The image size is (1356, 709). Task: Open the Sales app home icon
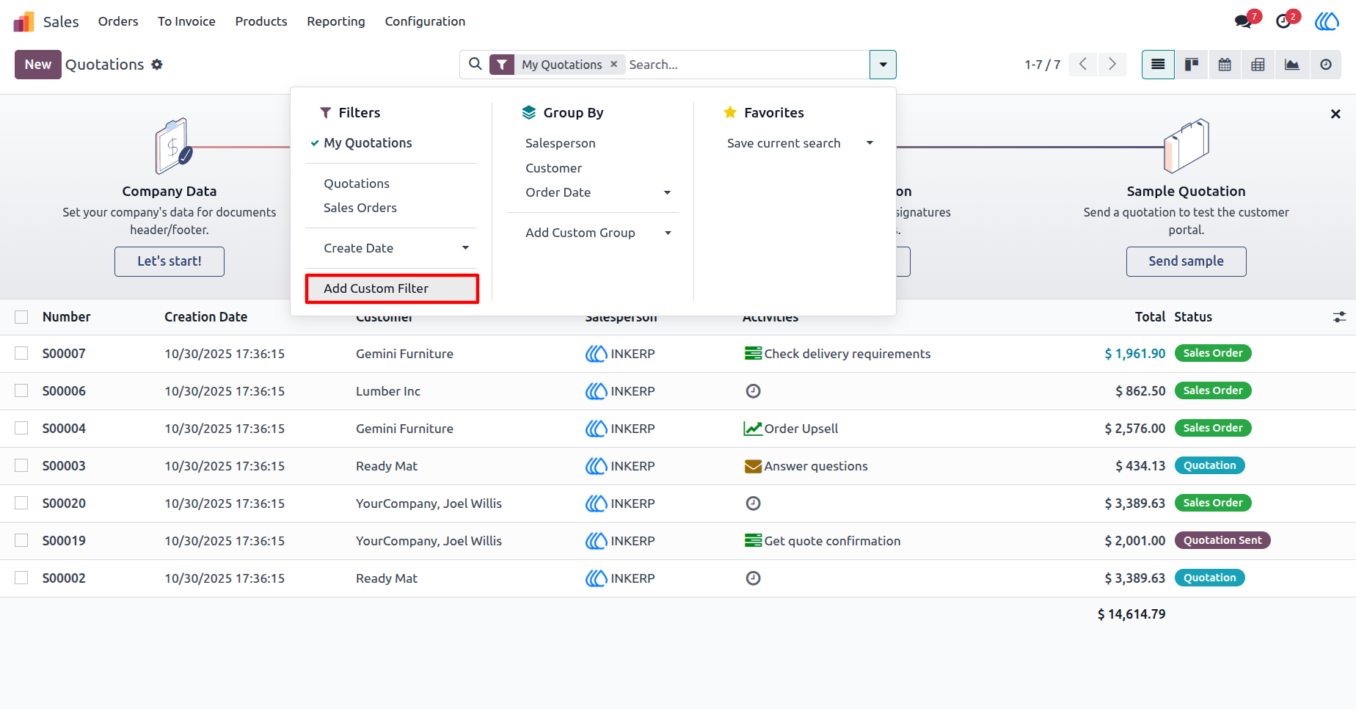tap(24, 21)
